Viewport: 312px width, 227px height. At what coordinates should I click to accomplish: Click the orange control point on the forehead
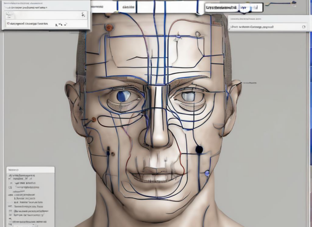click(x=109, y=28)
